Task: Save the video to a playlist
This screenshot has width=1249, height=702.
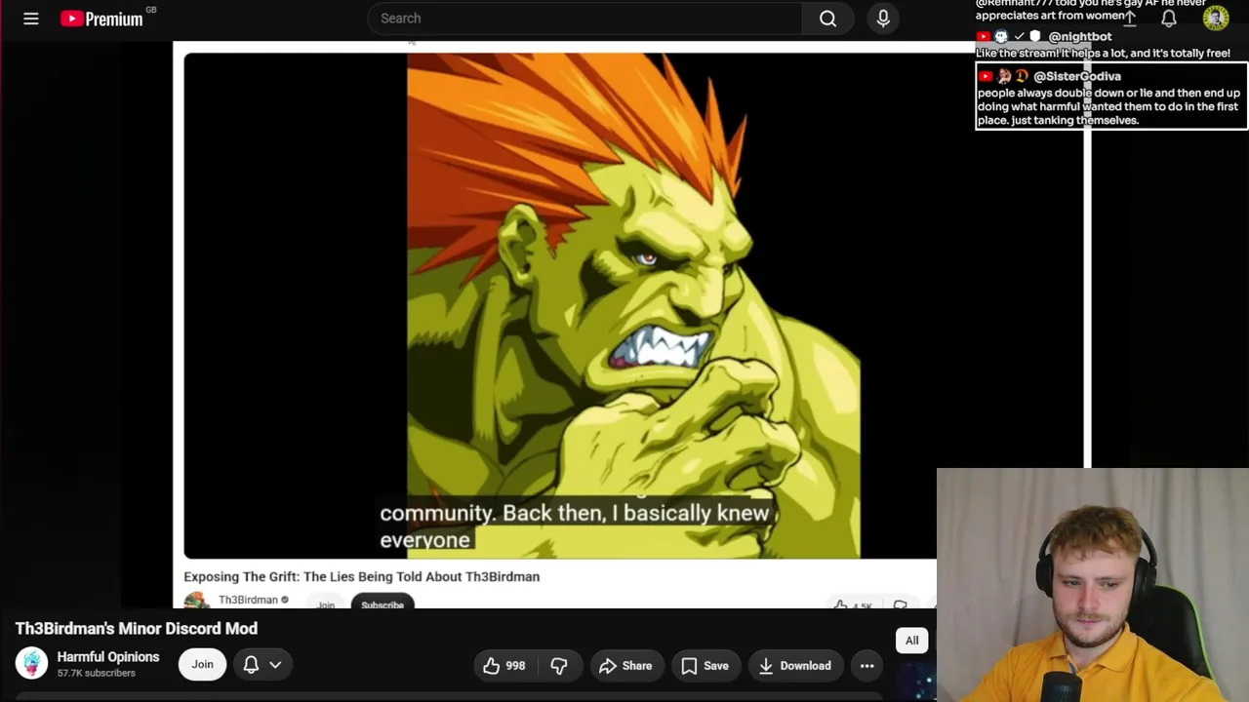Action: pyautogui.click(x=705, y=666)
